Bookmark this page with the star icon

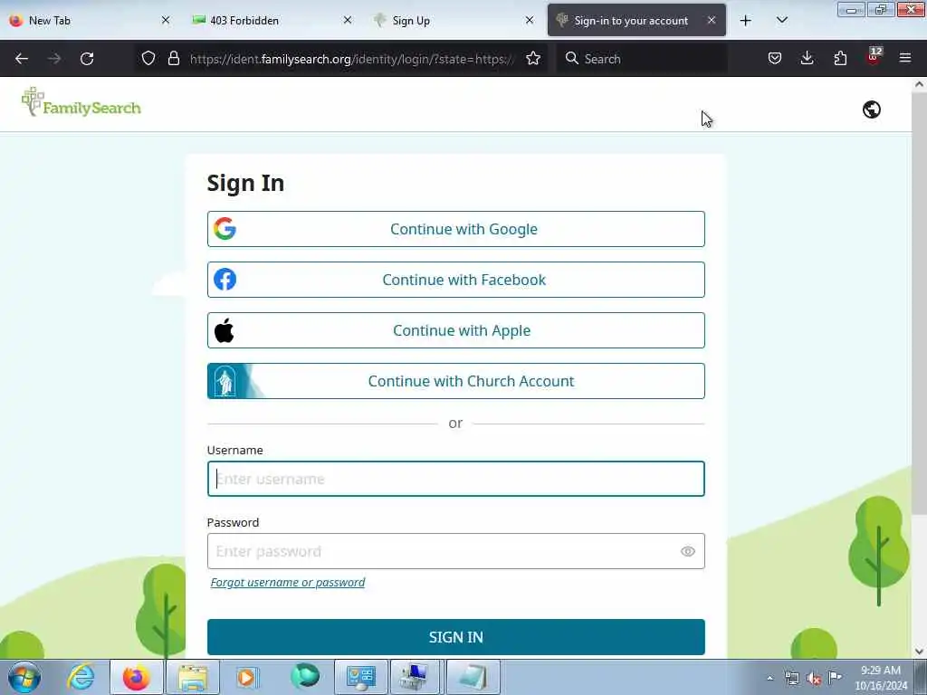point(533,58)
